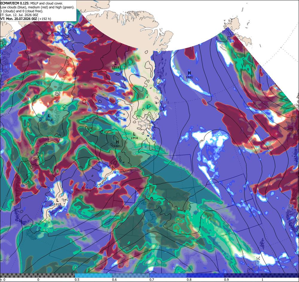Click the 'VT: Mon. 20.07.2026 00Z' valid time
The height and width of the screenshot is (282, 299).
tap(19, 19)
